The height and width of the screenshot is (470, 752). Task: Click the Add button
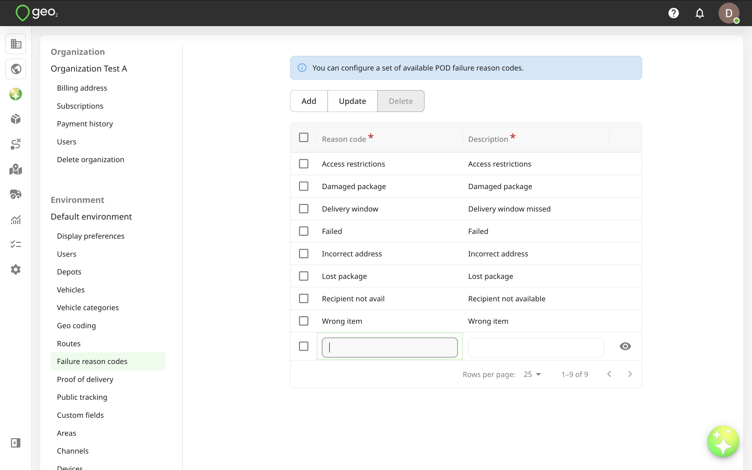coord(309,101)
